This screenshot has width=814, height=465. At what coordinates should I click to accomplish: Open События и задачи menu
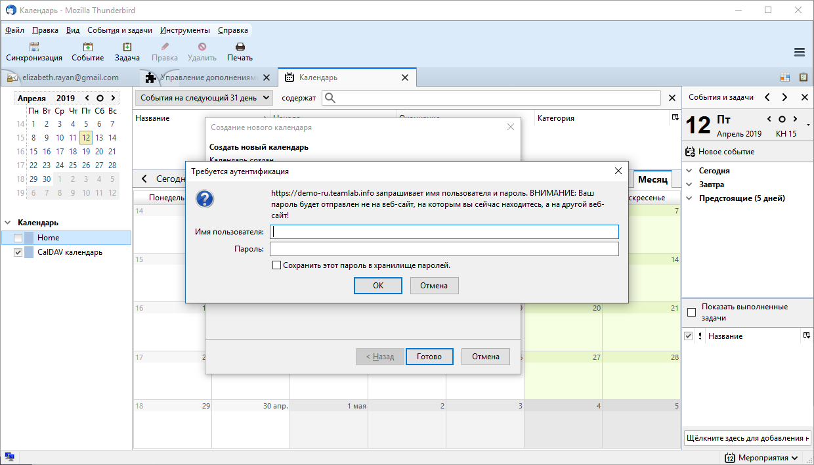pyautogui.click(x=119, y=30)
